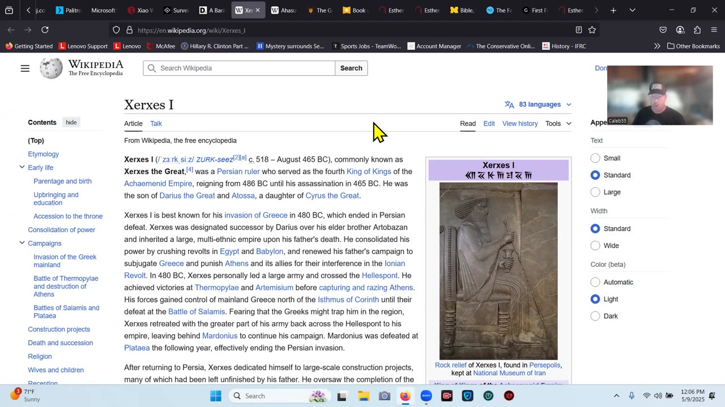Select Large text size
This screenshot has width=725, height=407.
(595, 192)
